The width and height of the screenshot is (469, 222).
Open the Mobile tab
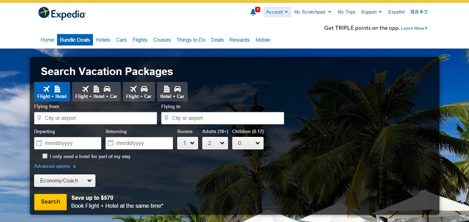(263, 40)
